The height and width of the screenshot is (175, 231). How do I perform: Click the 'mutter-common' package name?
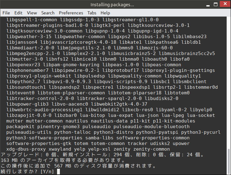[x=44, y=121]
